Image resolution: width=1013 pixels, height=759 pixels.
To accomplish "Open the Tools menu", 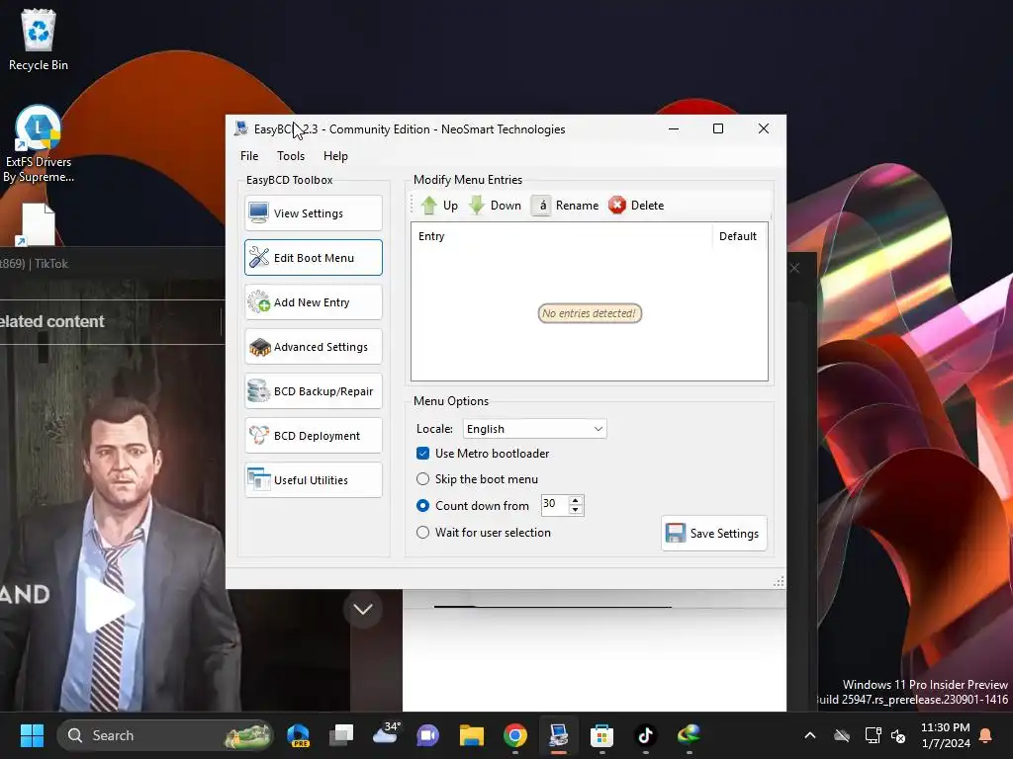I will [x=291, y=155].
